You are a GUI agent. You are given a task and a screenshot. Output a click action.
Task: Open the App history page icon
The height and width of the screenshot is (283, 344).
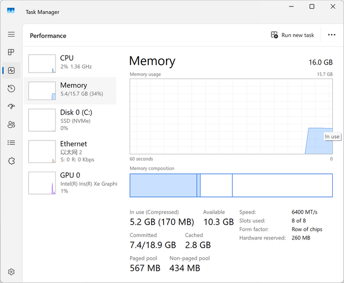pyautogui.click(x=11, y=88)
